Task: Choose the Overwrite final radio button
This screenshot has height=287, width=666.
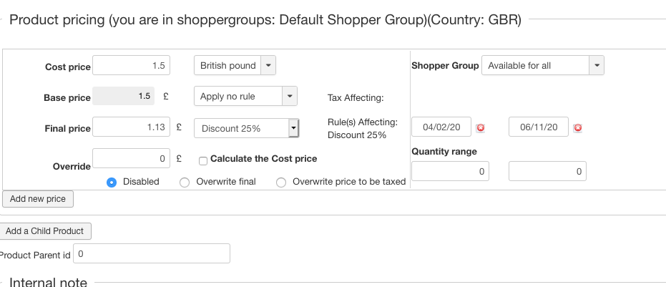Action: pyautogui.click(x=185, y=182)
